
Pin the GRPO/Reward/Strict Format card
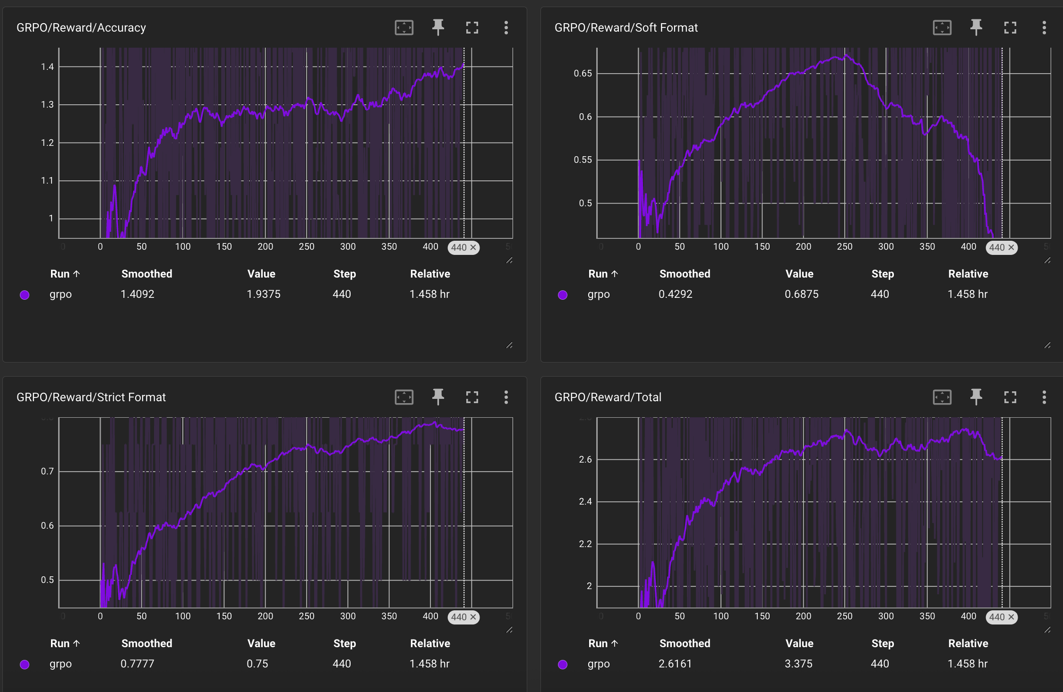coord(438,397)
